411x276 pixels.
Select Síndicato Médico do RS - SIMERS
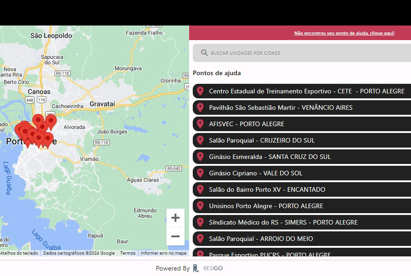(283, 222)
